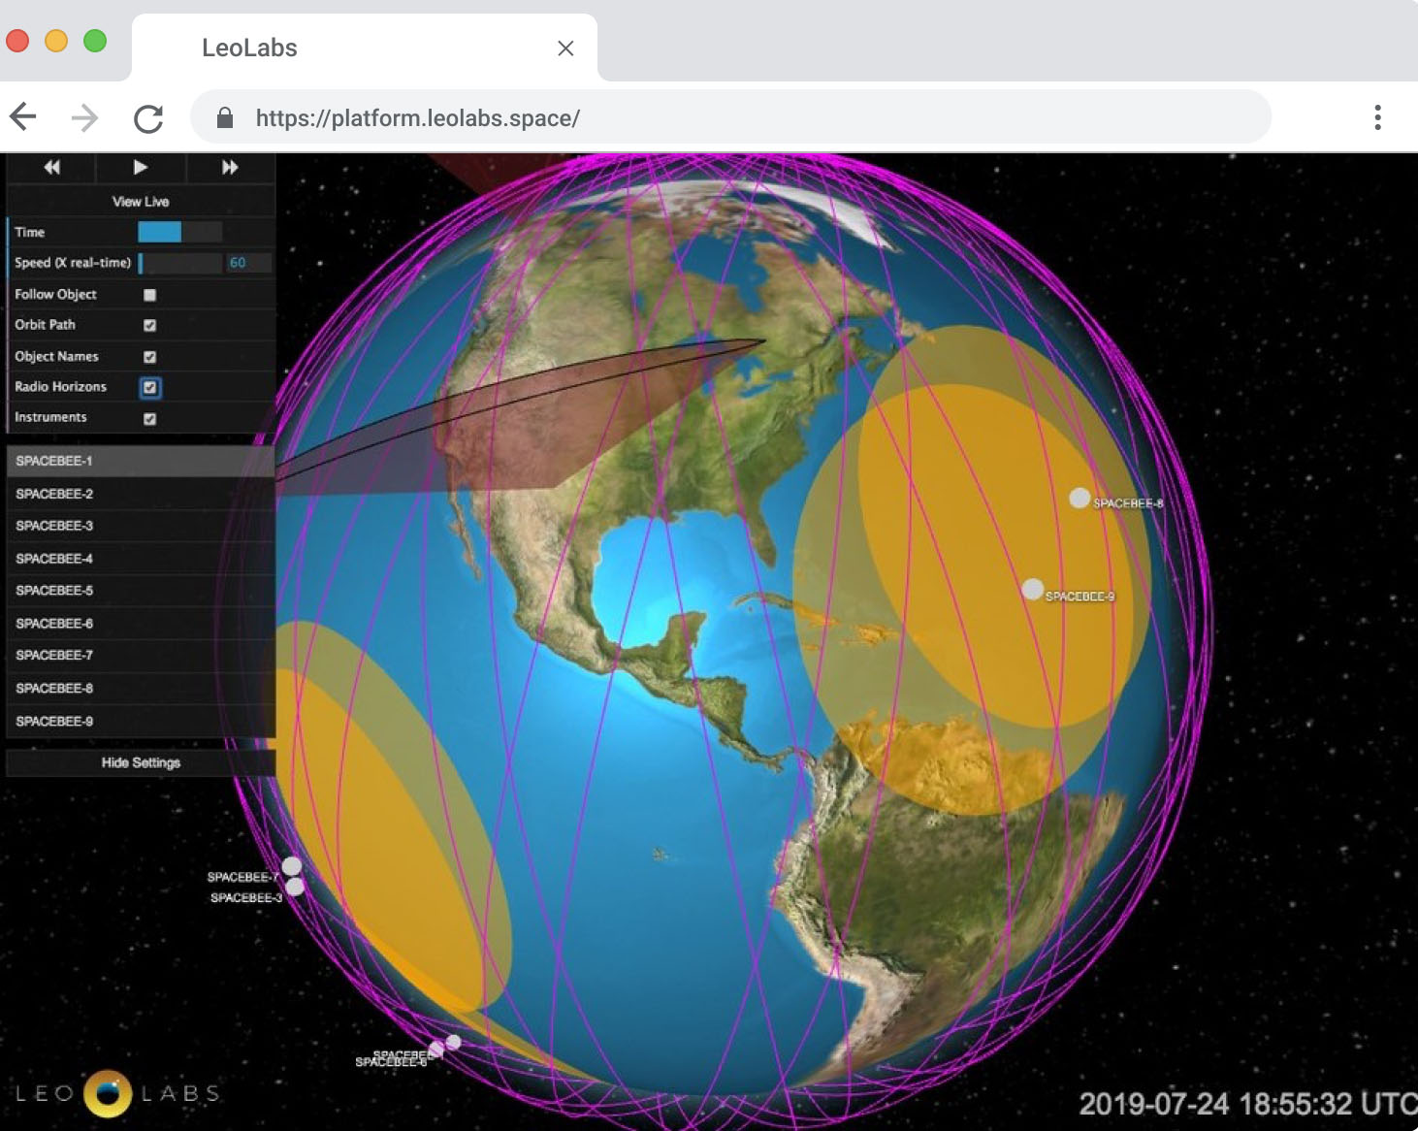This screenshot has width=1418, height=1131.
Task: Toggle the Radio Horizons checkbox
Action: [149, 387]
